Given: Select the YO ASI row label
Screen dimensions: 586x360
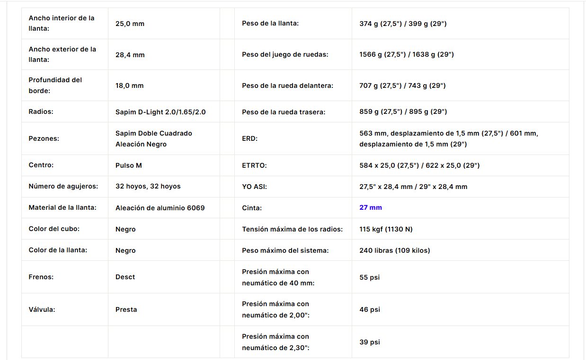Looking at the screenshot, I should click(254, 187).
